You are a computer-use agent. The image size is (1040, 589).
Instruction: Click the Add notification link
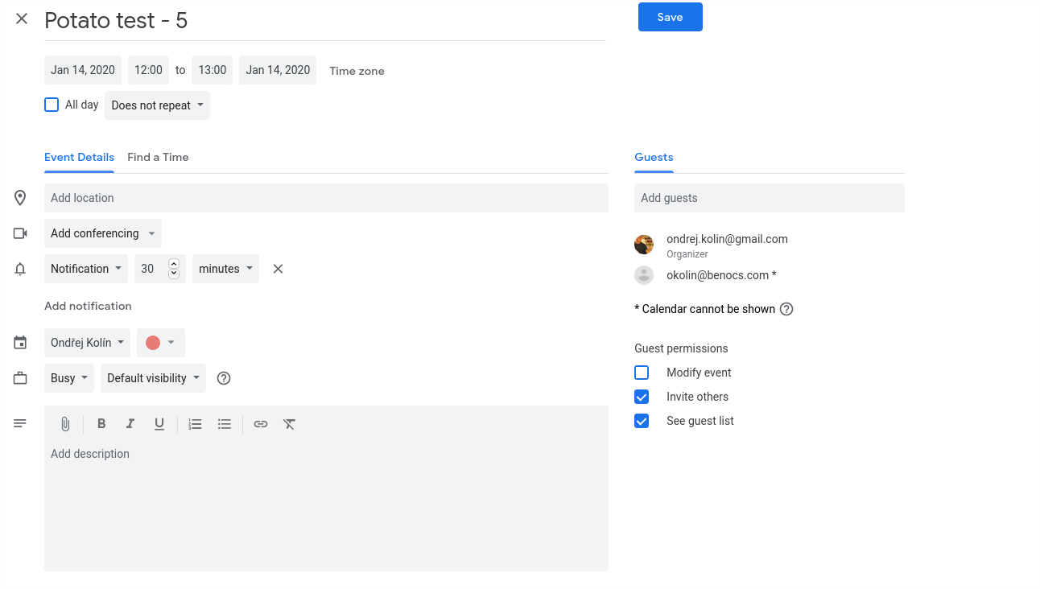click(x=88, y=306)
